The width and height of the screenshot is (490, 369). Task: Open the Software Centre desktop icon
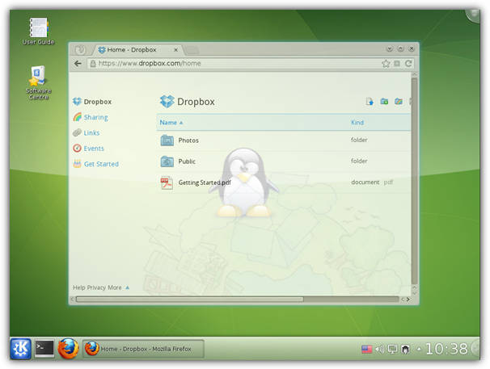[38, 82]
